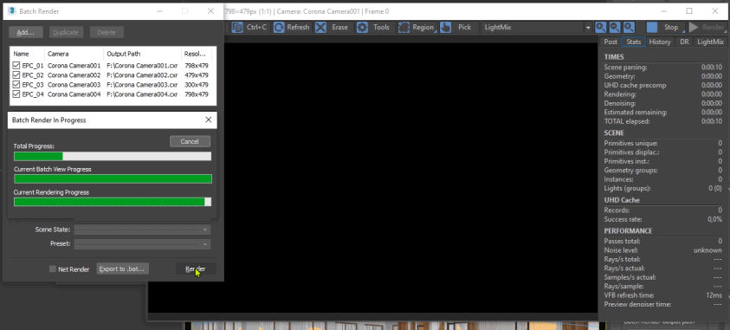The image size is (730, 330).
Task: Stop the render with Stop button
Action: click(x=666, y=28)
